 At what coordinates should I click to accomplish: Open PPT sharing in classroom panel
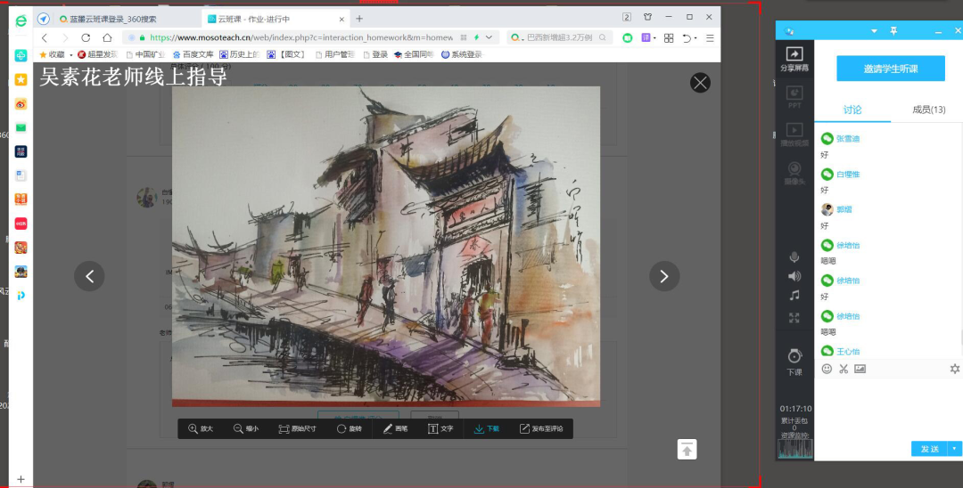click(794, 97)
